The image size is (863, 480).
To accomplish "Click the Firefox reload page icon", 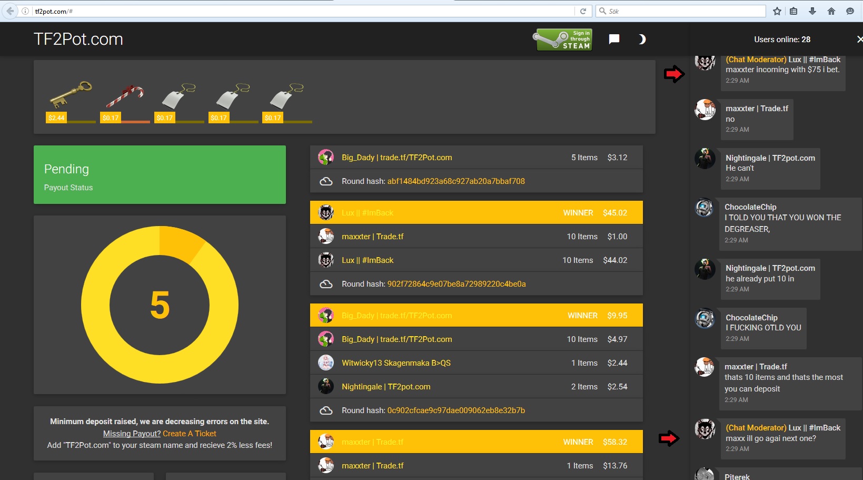I will tap(583, 11).
